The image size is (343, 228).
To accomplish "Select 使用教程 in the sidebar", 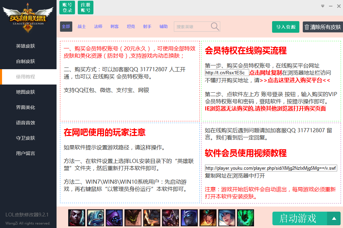I will point(28,77).
